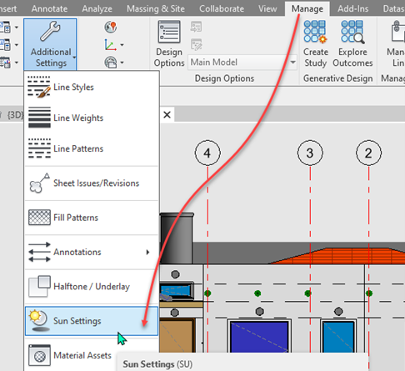Click the Material Assets sphere icon
This screenshot has height=371, width=405.
click(x=39, y=355)
